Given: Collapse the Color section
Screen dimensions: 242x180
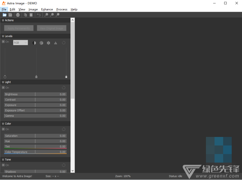Looking at the screenshot, I should (3, 124).
